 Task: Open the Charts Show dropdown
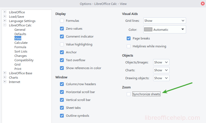coord(161,70)
